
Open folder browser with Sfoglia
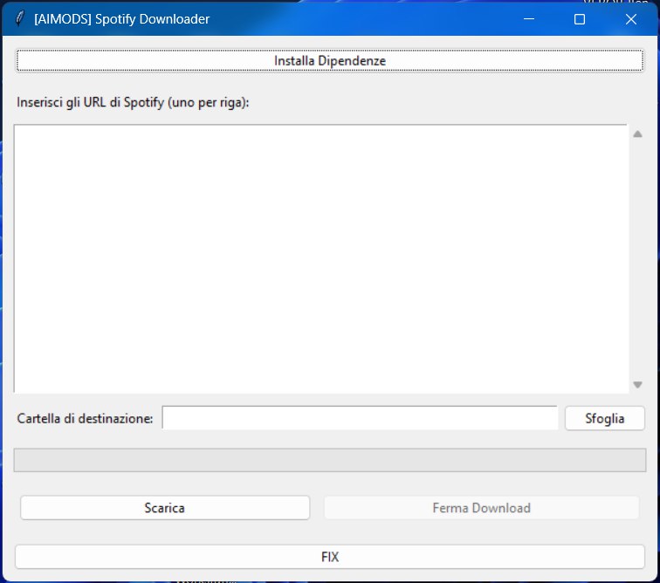604,418
